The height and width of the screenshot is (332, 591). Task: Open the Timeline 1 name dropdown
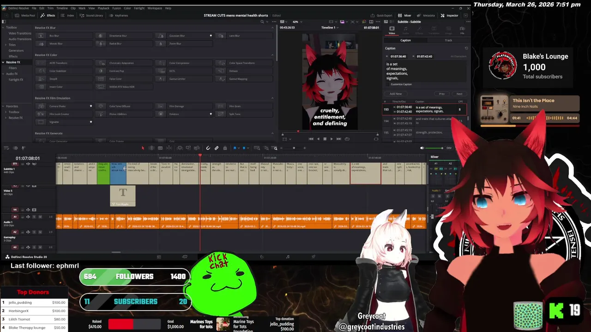click(x=330, y=28)
